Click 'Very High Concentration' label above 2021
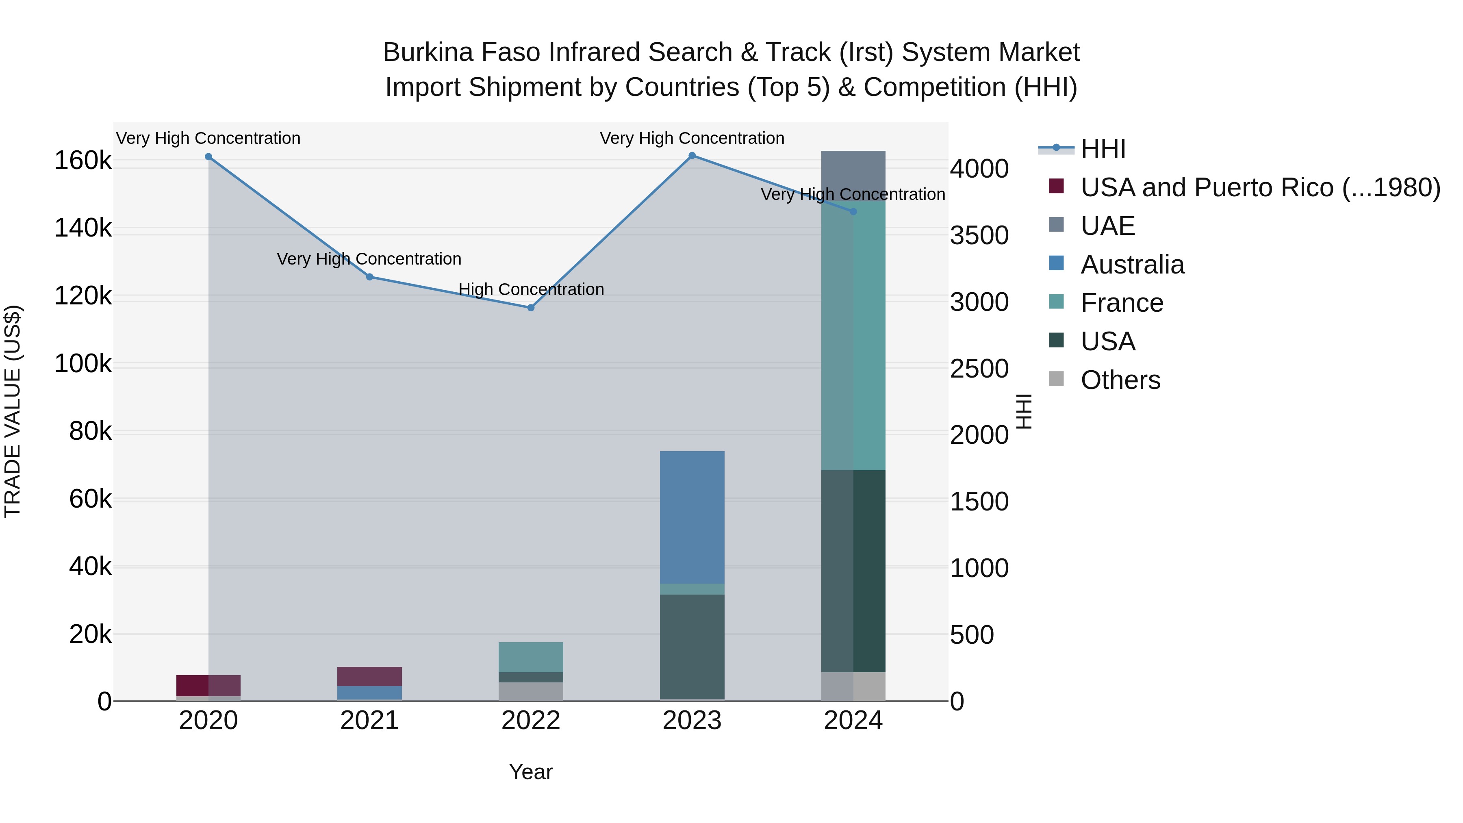Screen dimensions: 1463x823 point(369,259)
